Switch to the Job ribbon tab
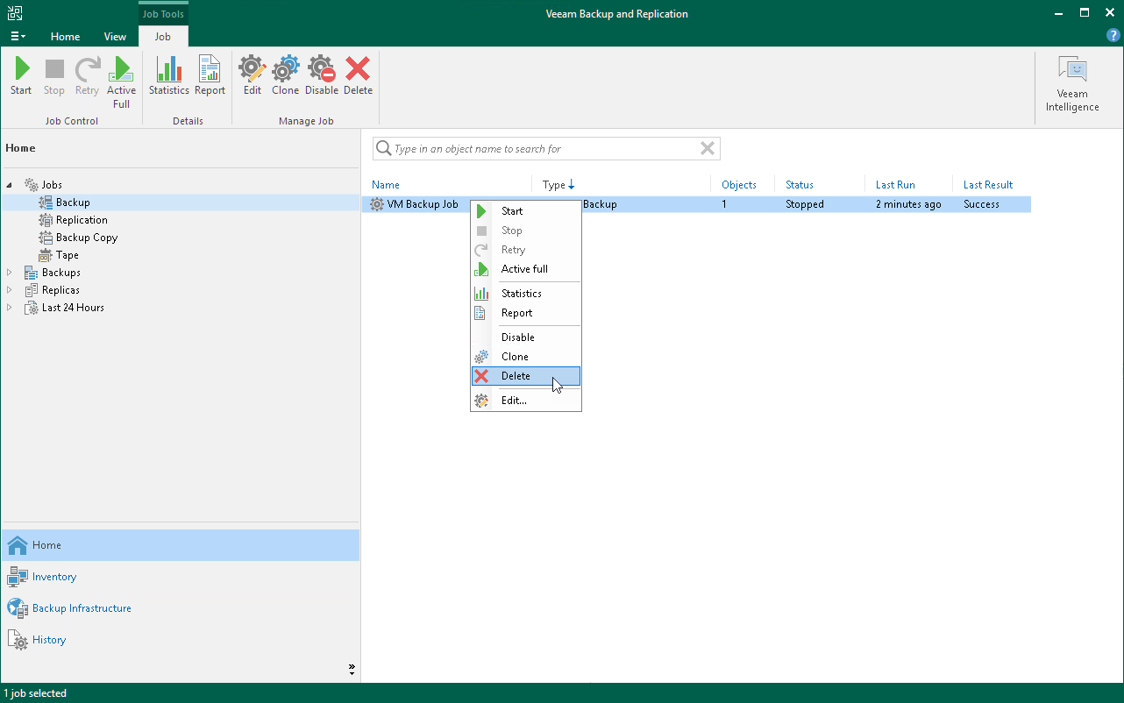 (163, 37)
